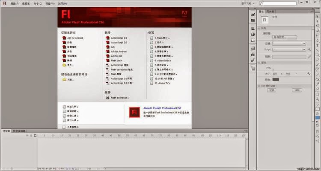321x171 pixels.
Task: Select the Line tool
Action: (x=318, y=50)
